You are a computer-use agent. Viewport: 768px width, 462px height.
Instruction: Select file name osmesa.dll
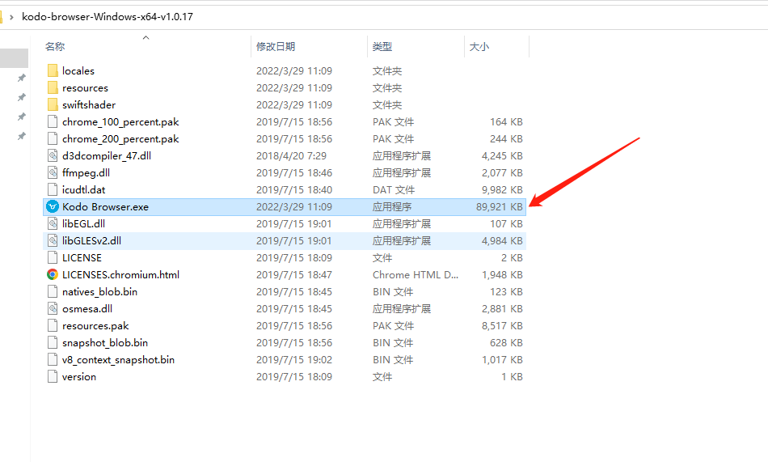pyautogui.click(x=87, y=308)
